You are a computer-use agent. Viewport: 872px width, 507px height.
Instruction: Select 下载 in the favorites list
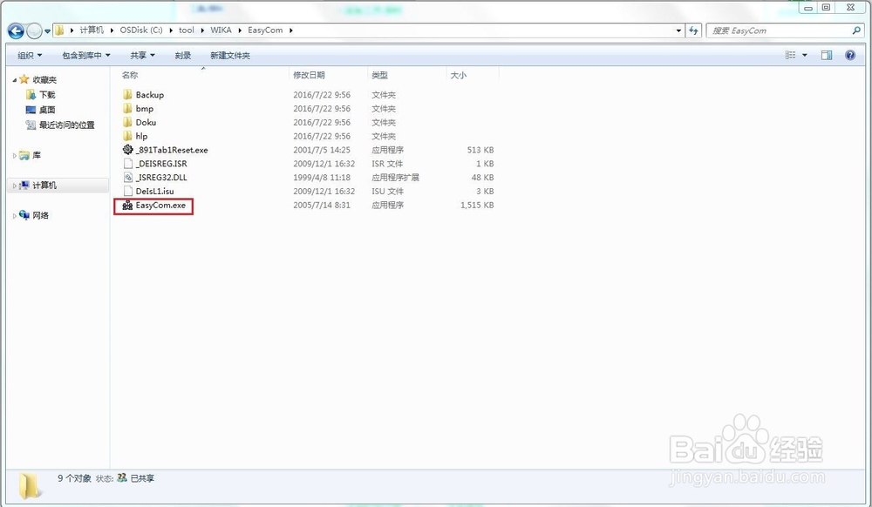tap(47, 94)
